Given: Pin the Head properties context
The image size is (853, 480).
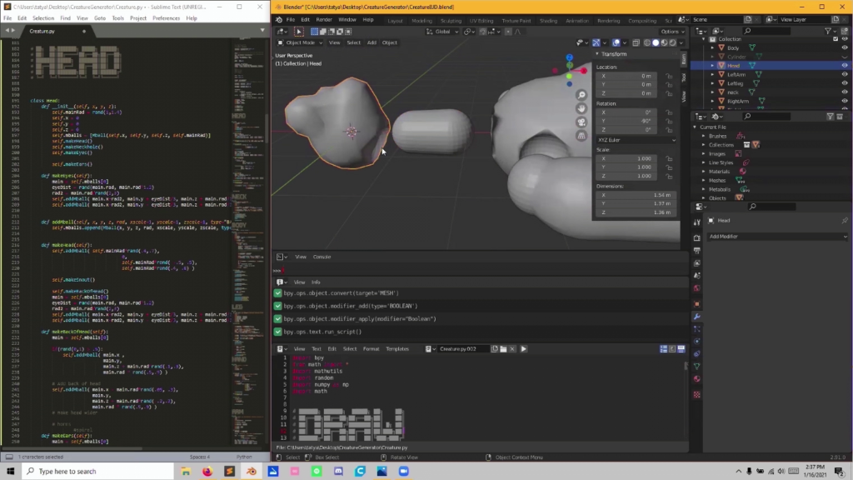Looking at the screenshot, I should [x=845, y=220].
